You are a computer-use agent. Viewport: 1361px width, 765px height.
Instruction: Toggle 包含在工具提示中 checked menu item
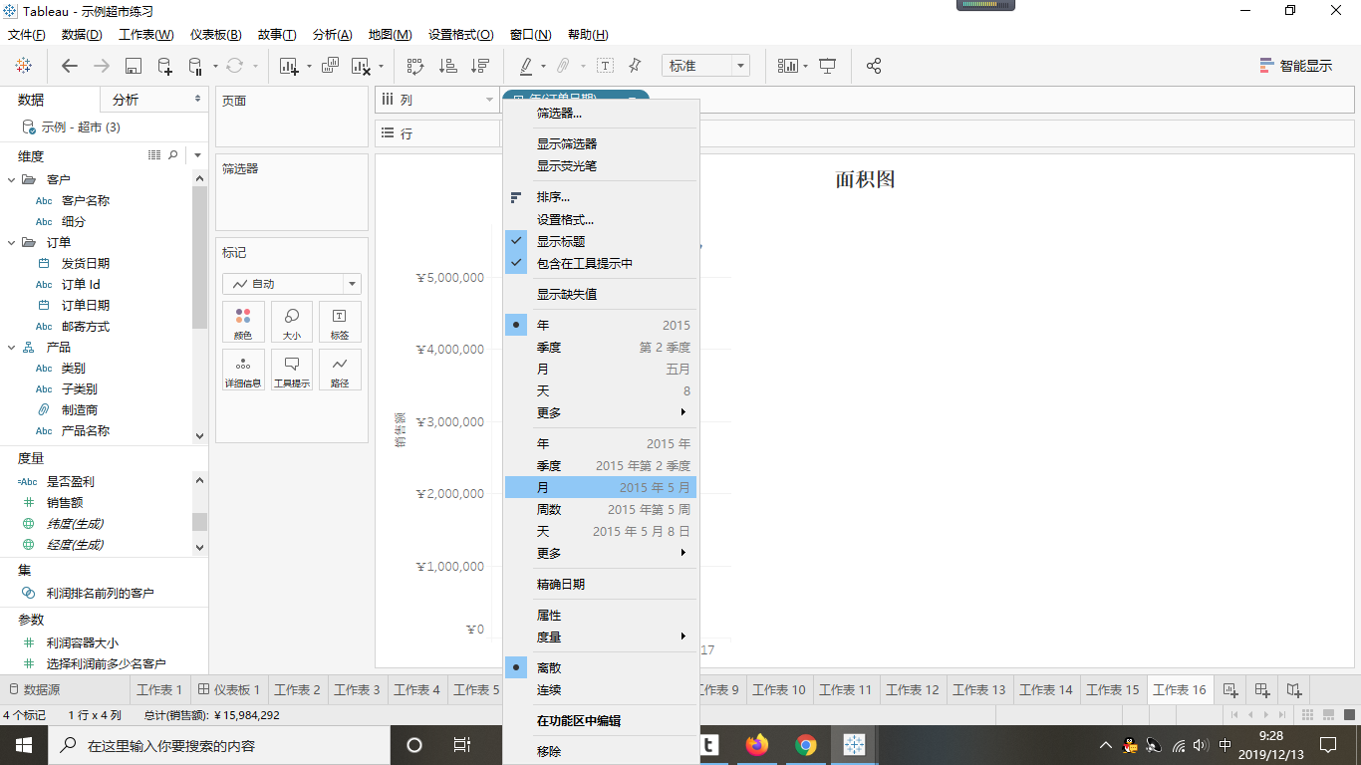(600, 263)
